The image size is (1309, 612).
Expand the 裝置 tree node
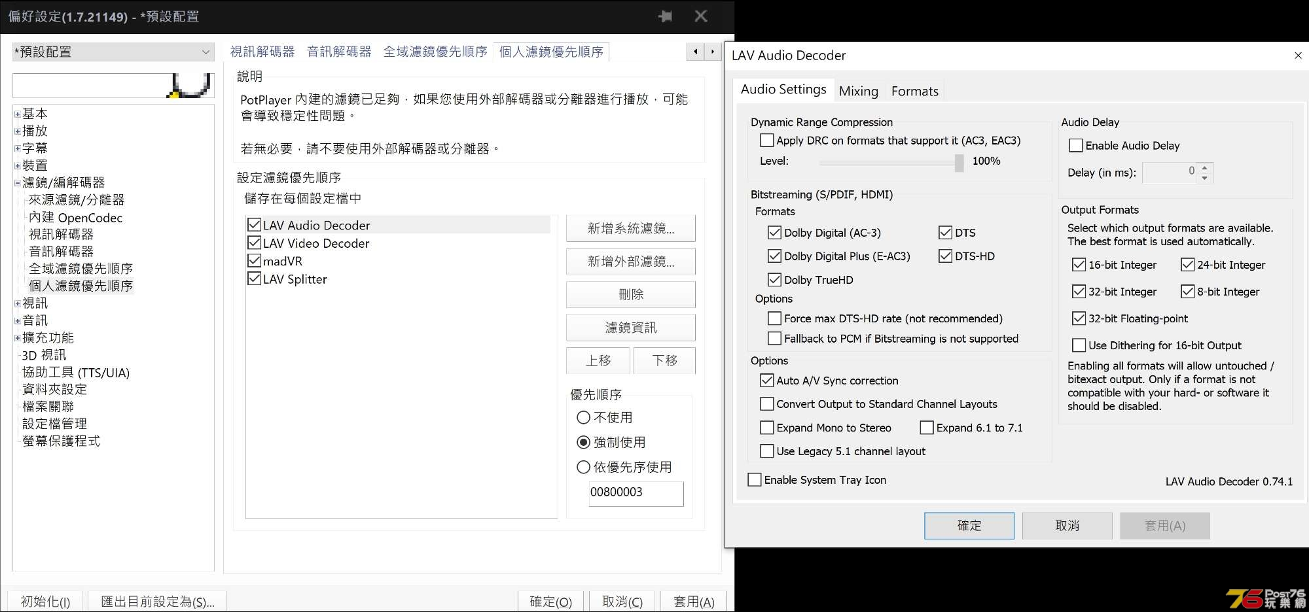[x=17, y=165]
